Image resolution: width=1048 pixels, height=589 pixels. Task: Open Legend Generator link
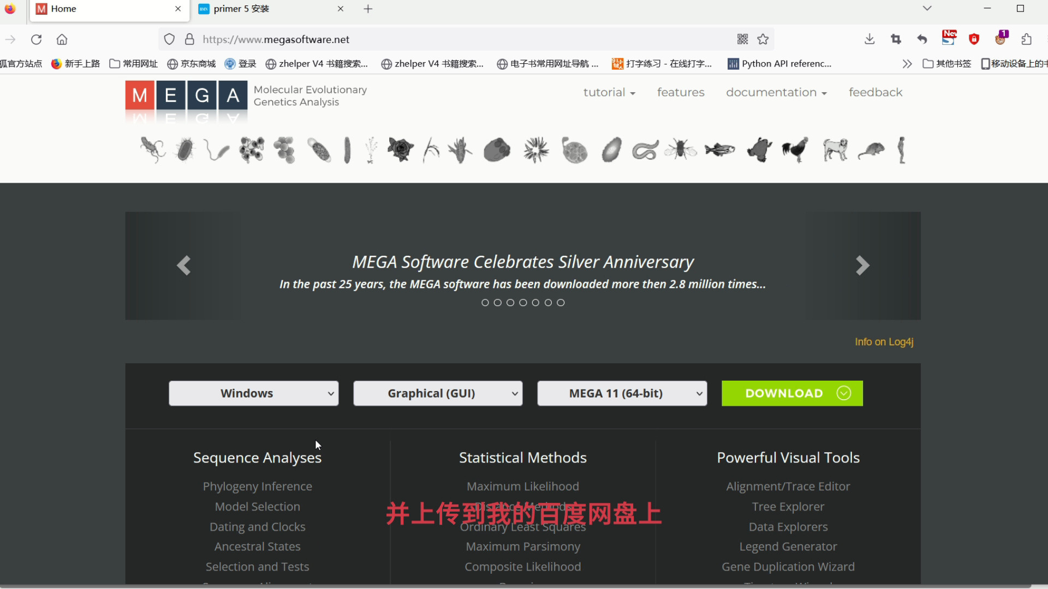pos(788,546)
